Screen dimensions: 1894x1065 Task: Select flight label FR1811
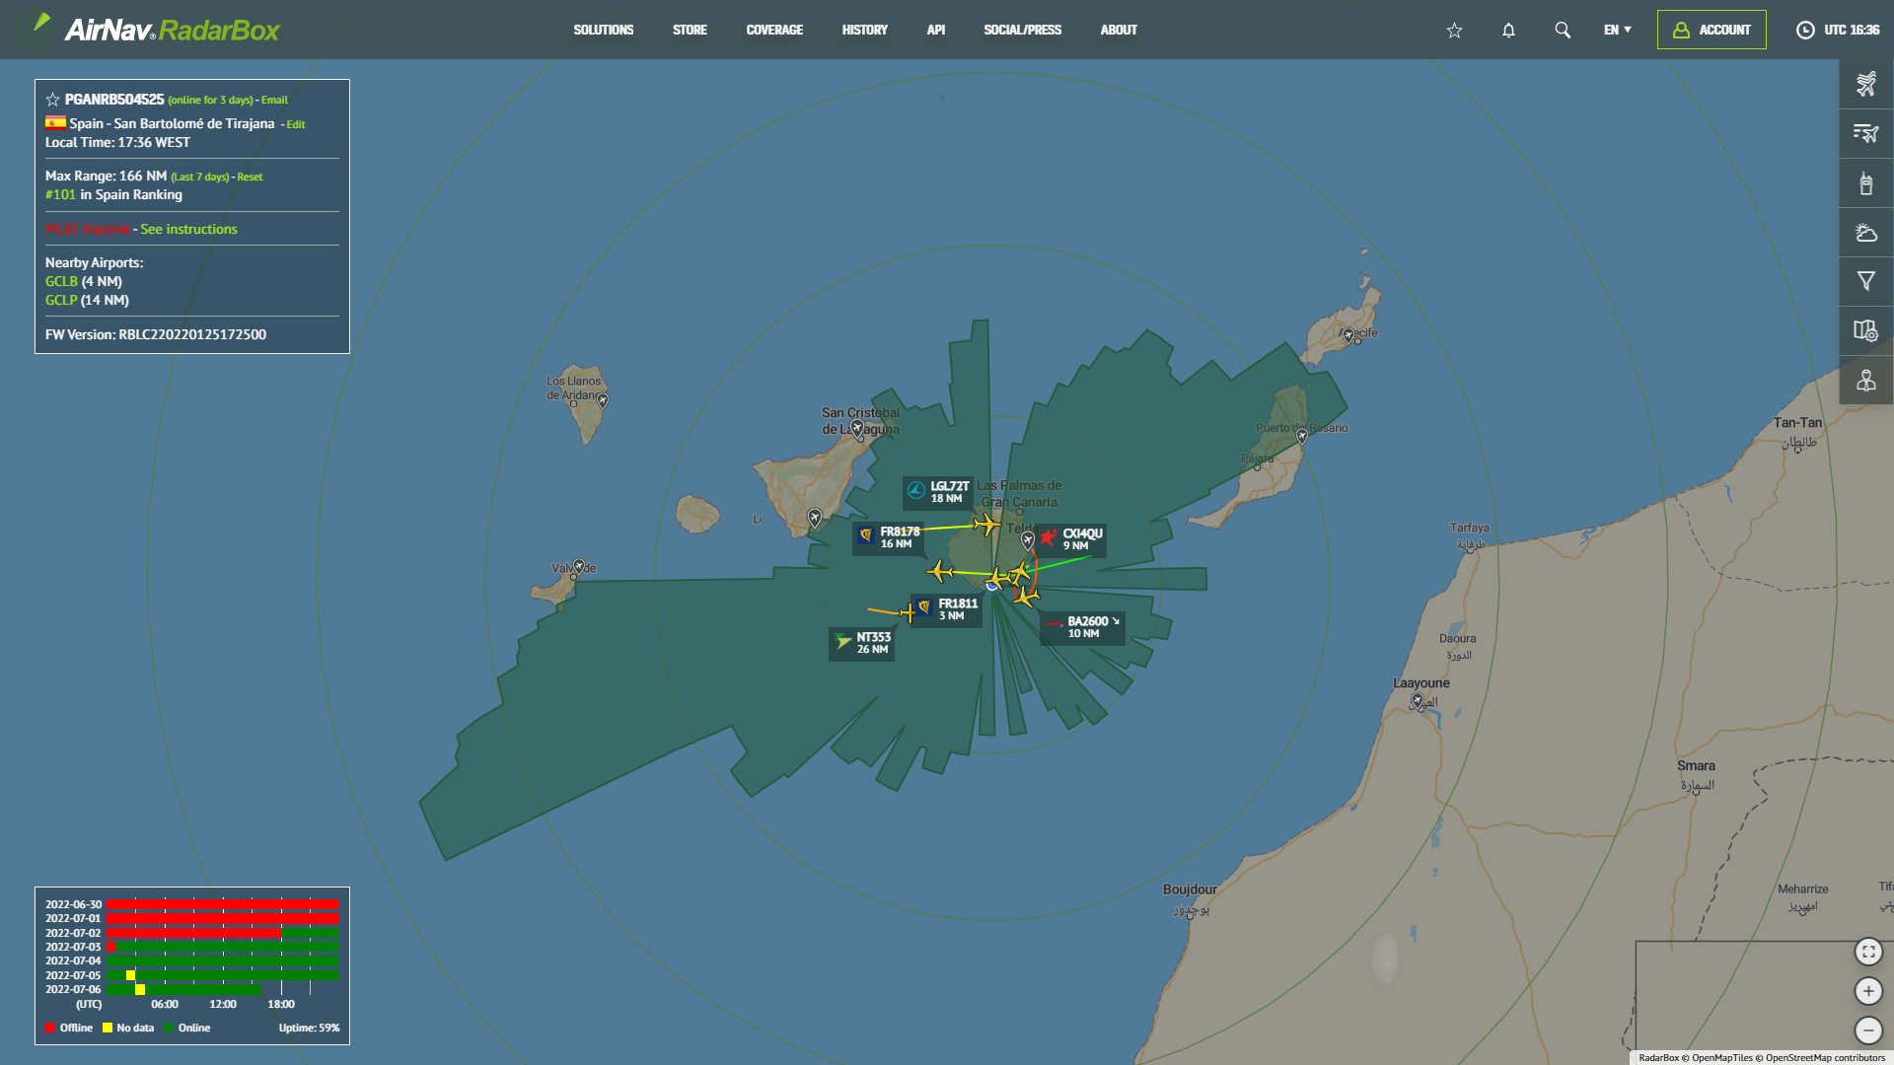point(946,609)
